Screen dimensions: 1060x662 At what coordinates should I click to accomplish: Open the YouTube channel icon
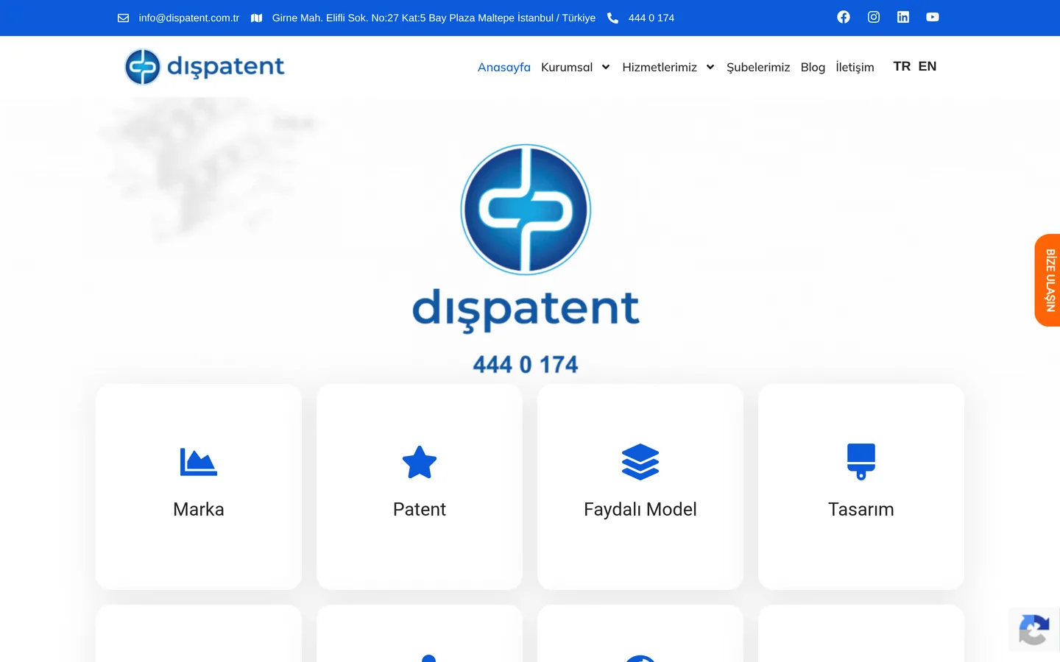[933, 17]
